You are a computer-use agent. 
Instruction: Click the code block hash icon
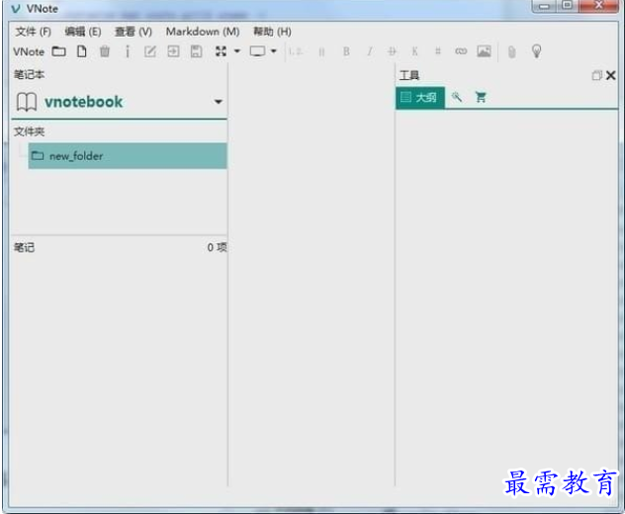[x=438, y=51]
